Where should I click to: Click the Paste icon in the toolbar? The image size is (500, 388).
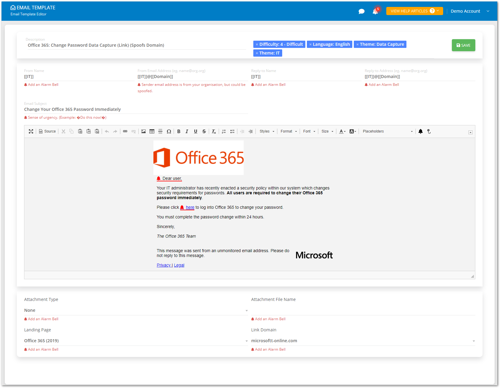pos(80,131)
